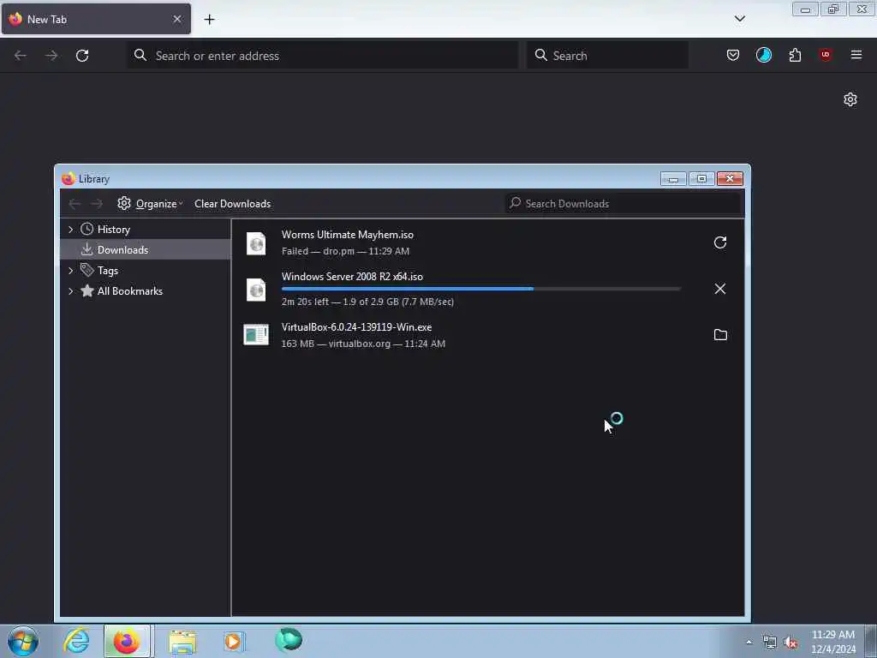The height and width of the screenshot is (658, 877).
Task: Click the Firefox browser back button
Action: point(21,56)
